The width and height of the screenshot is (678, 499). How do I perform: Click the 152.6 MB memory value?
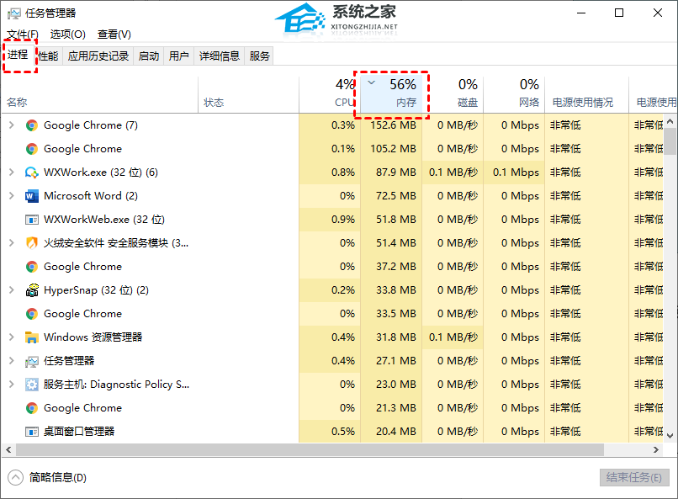click(393, 125)
